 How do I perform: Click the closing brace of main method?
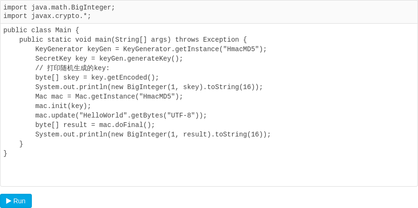pos(21,144)
